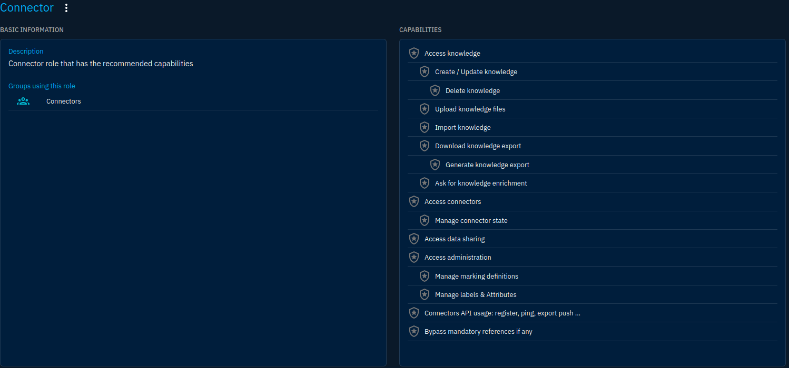Click shield icon for Upload knowledge files
This screenshot has height=368, width=789.
[425, 109]
